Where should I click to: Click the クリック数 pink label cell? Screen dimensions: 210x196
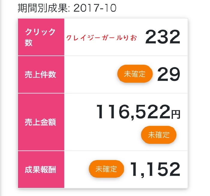coord(41,37)
